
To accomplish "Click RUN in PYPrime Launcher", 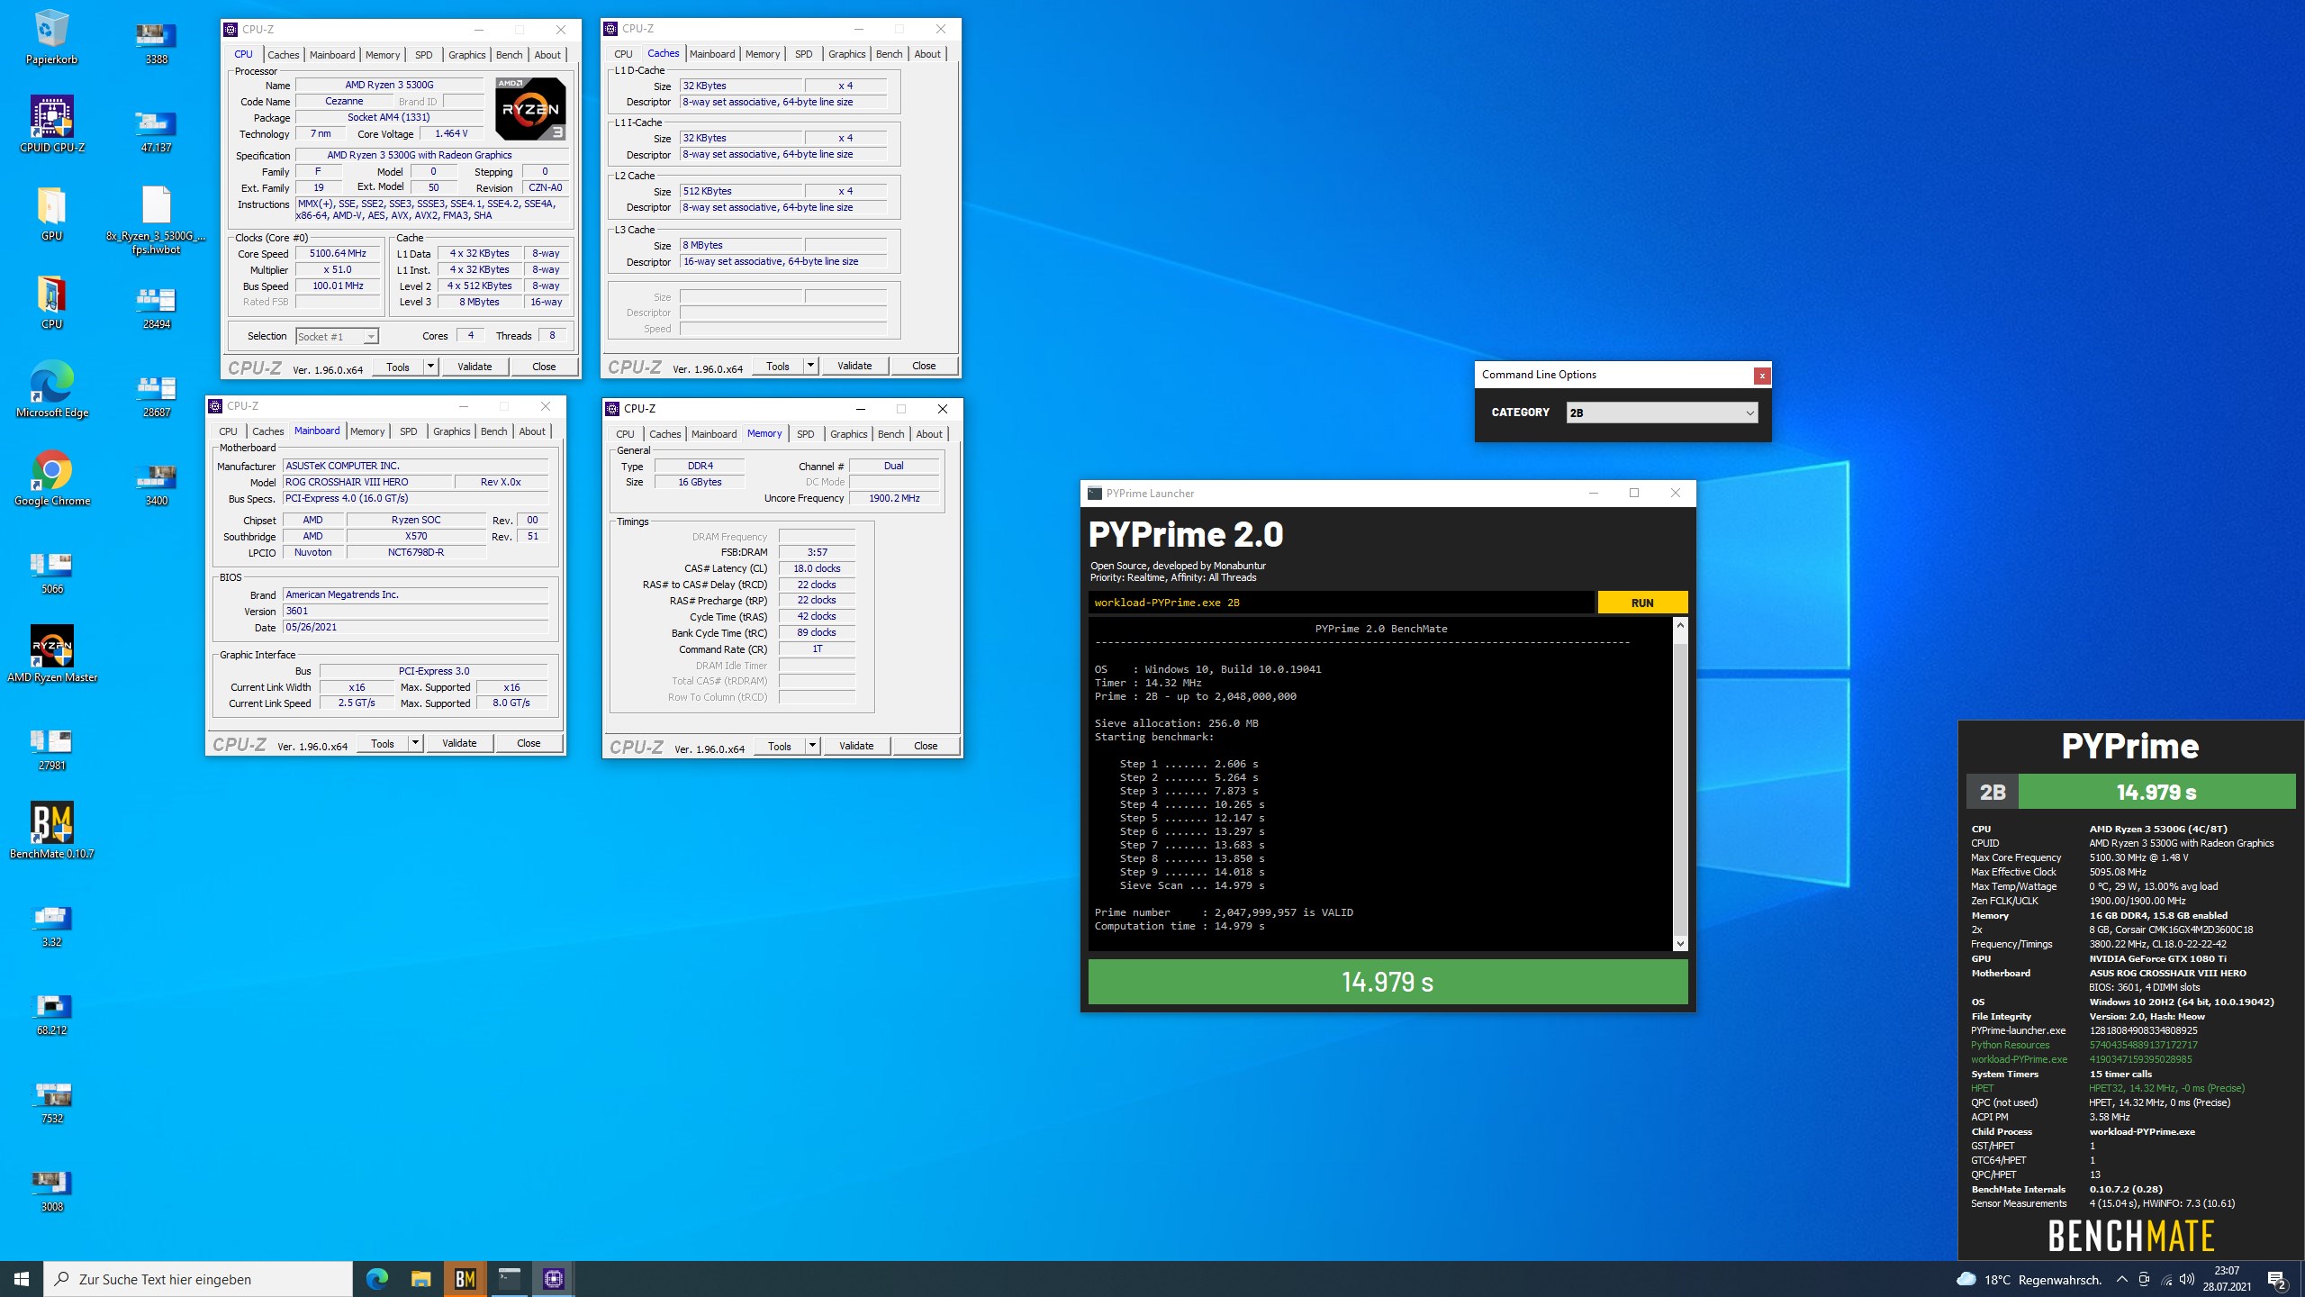I will tap(1642, 603).
